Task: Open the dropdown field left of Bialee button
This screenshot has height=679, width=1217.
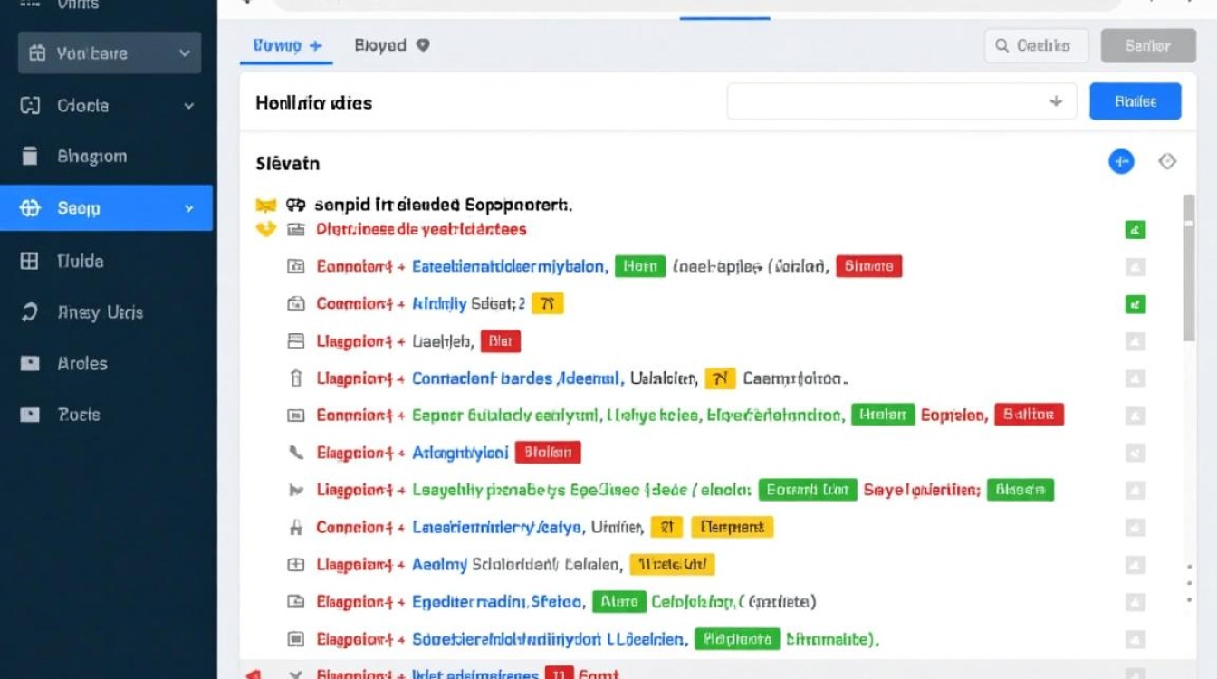Action: (x=901, y=102)
